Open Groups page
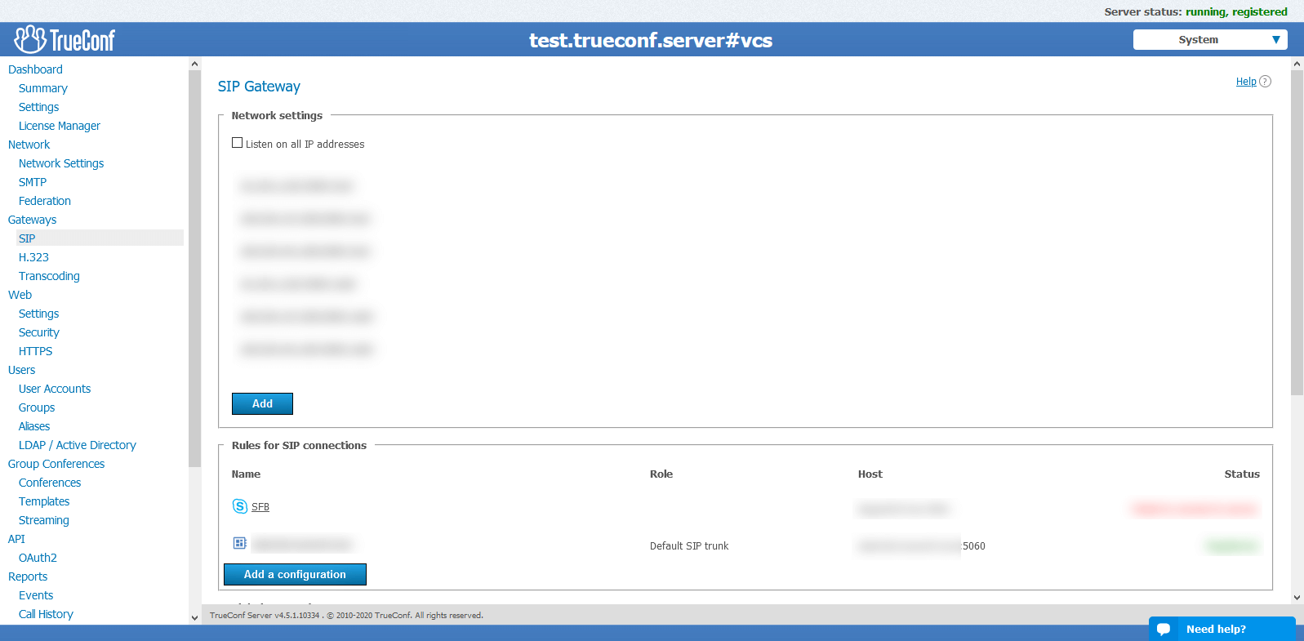Viewport: 1304px width, 641px height. [x=37, y=407]
